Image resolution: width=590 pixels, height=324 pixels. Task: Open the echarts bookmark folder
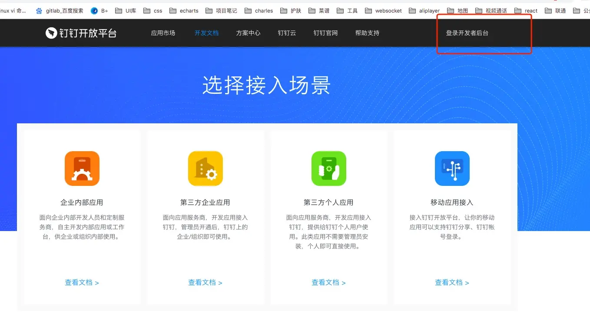pos(184,11)
